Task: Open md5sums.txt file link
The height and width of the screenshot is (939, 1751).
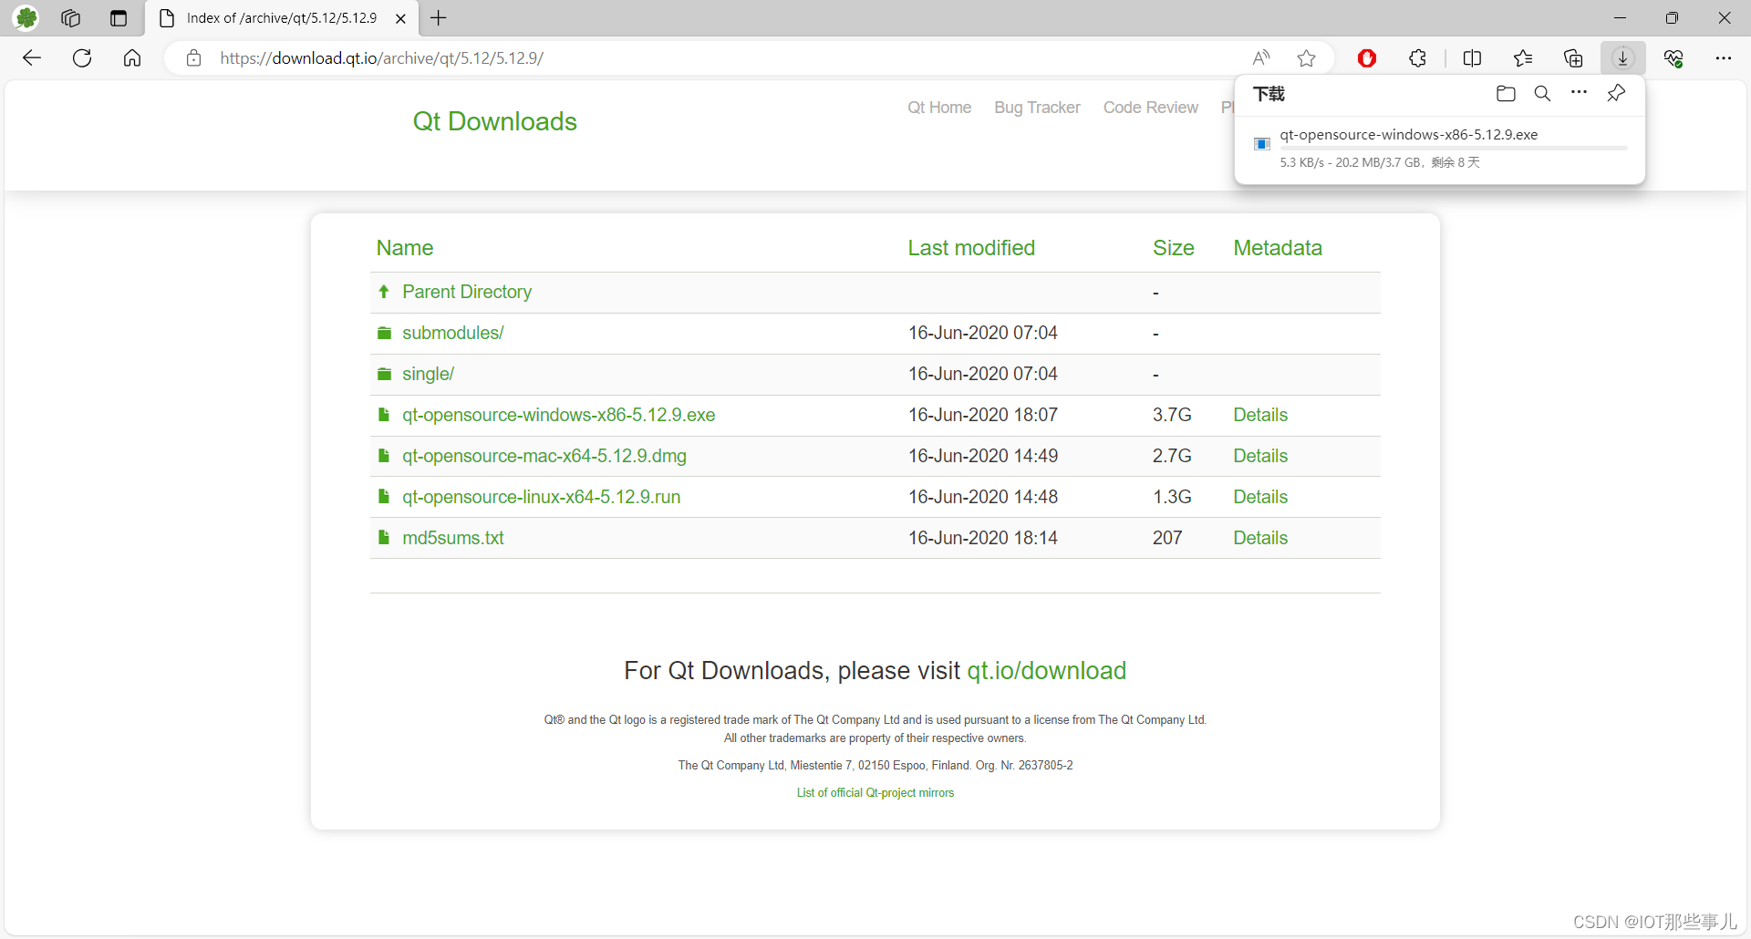Action: click(x=453, y=538)
